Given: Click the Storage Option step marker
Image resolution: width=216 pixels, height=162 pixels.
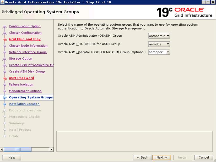Looking at the screenshot, I should (x=5, y=59).
